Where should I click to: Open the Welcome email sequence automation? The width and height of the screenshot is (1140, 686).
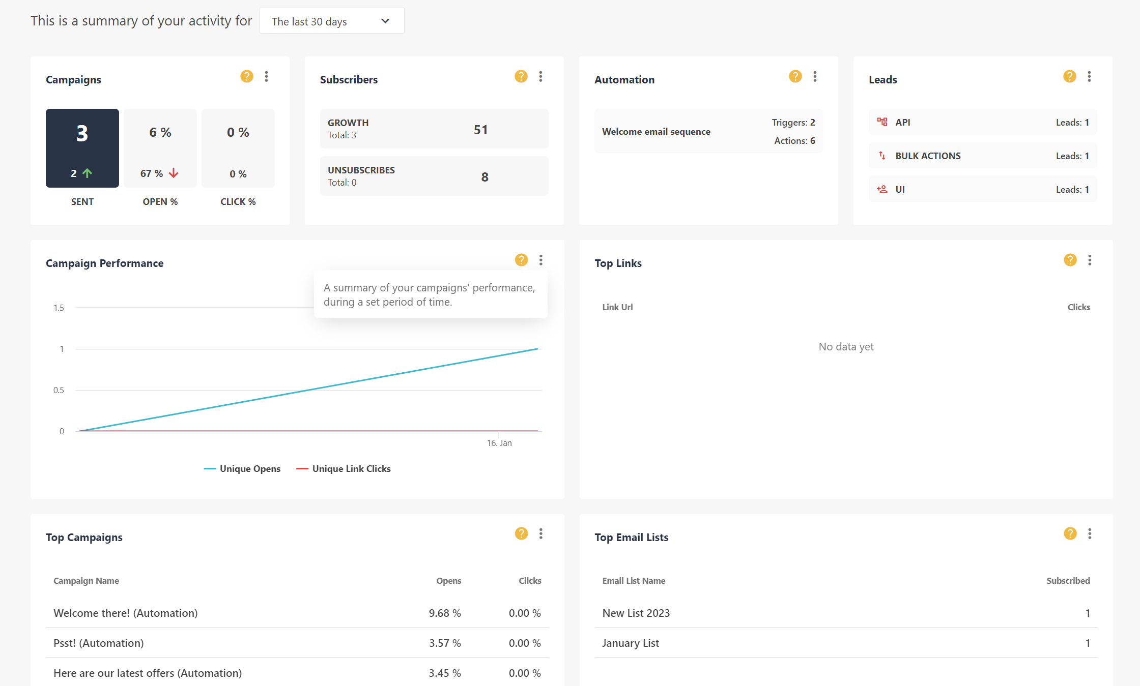656,131
